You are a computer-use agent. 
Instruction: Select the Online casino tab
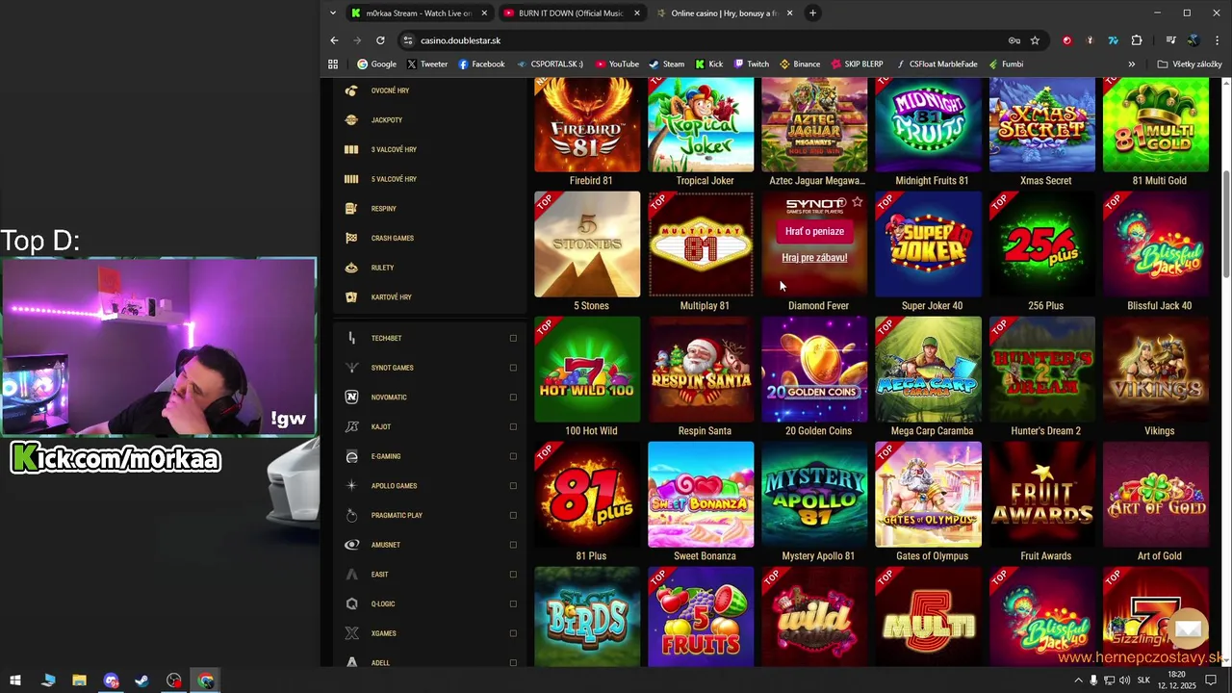tap(725, 13)
